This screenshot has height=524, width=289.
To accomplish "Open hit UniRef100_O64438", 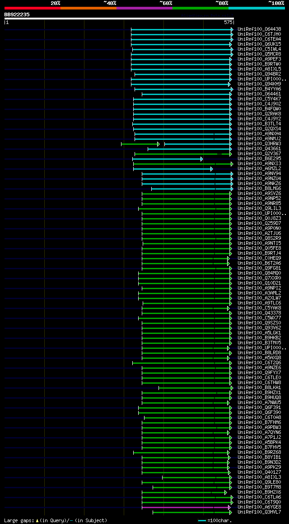I will pos(259,29).
